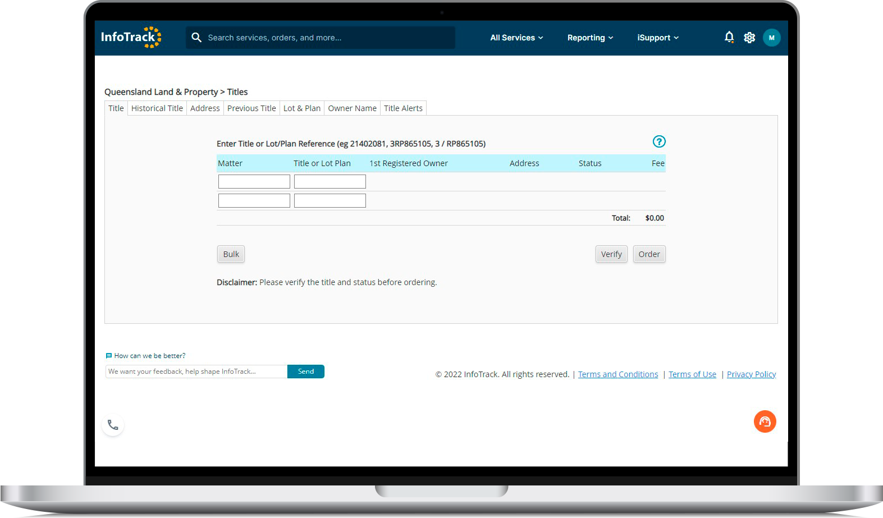Expand the Reporting dropdown
The width and height of the screenshot is (883, 518).
pos(590,38)
